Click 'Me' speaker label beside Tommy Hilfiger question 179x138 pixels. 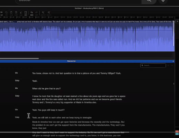coord(17,73)
